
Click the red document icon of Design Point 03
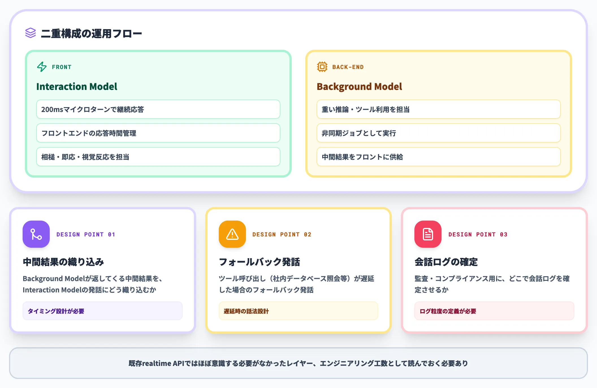[428, 234]
